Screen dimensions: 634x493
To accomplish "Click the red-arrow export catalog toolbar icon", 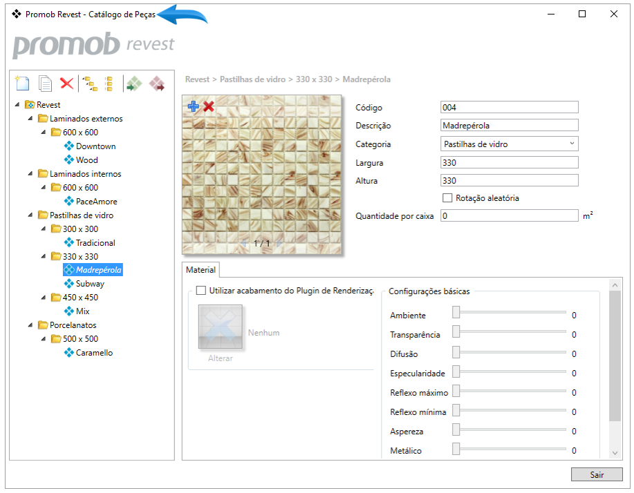I will 157,84.
